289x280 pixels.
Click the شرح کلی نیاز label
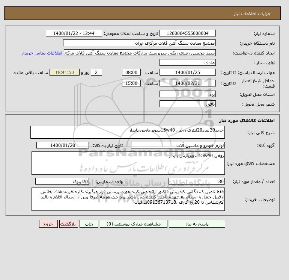pos(261,133)
